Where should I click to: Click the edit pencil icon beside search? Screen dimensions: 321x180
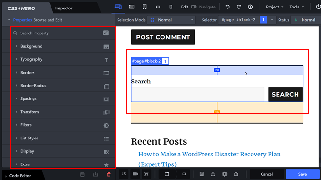pyautogui.click(x=106, y=33)
